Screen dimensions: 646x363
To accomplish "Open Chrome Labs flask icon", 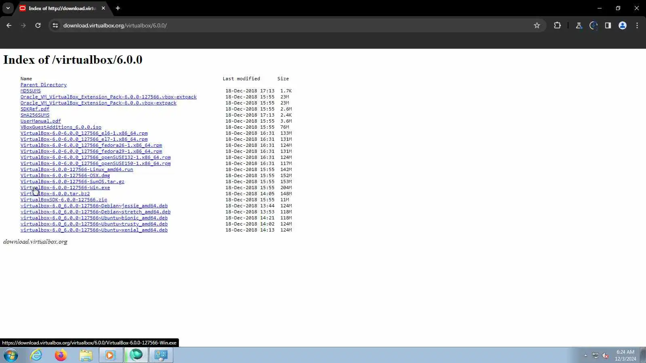I will coord(579,25).
